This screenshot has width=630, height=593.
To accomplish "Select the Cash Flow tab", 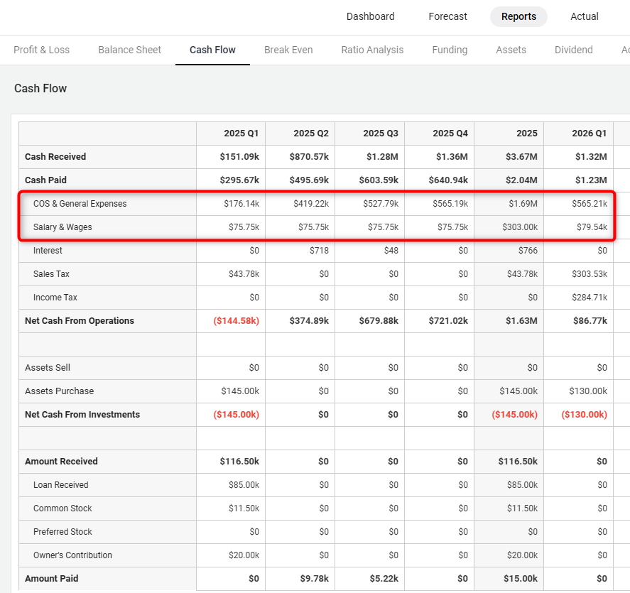I will click(x=212, y=50).
